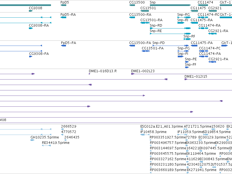Click the 2646435 label
The image size is (232, 174).
point(72,137)
